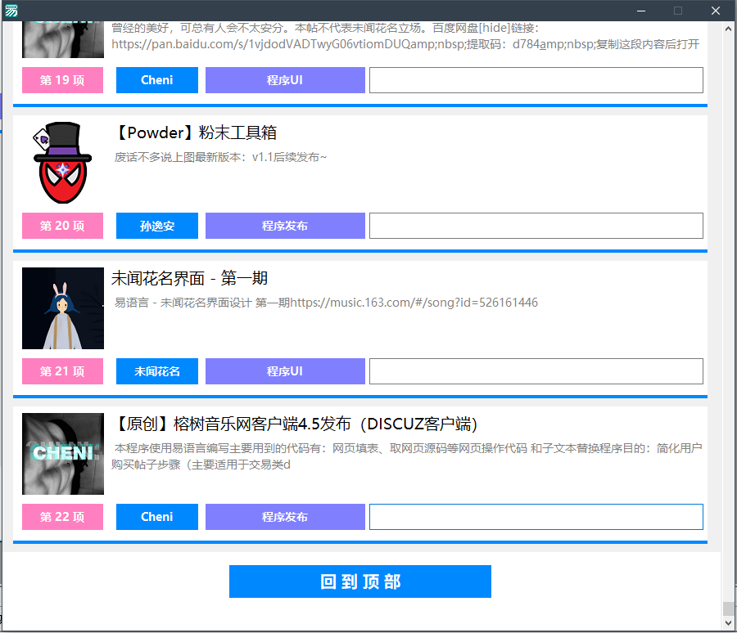737x633 pixels.
Task: Select 程序UI category in item 21 row
Action: (x=285, y=371)
